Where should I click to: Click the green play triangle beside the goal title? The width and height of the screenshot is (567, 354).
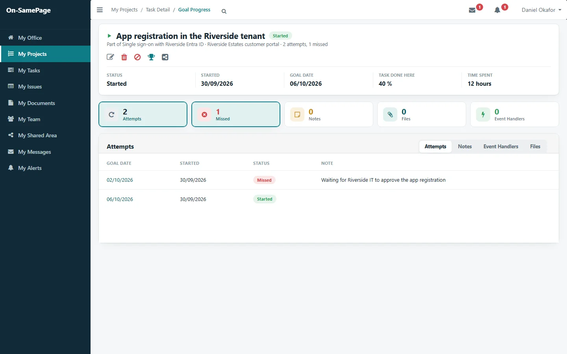pos(109,36)
